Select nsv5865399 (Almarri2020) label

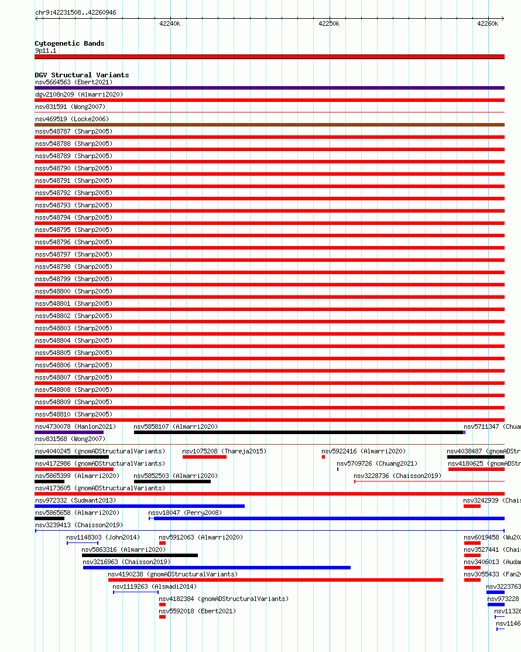tap(77, 476)
